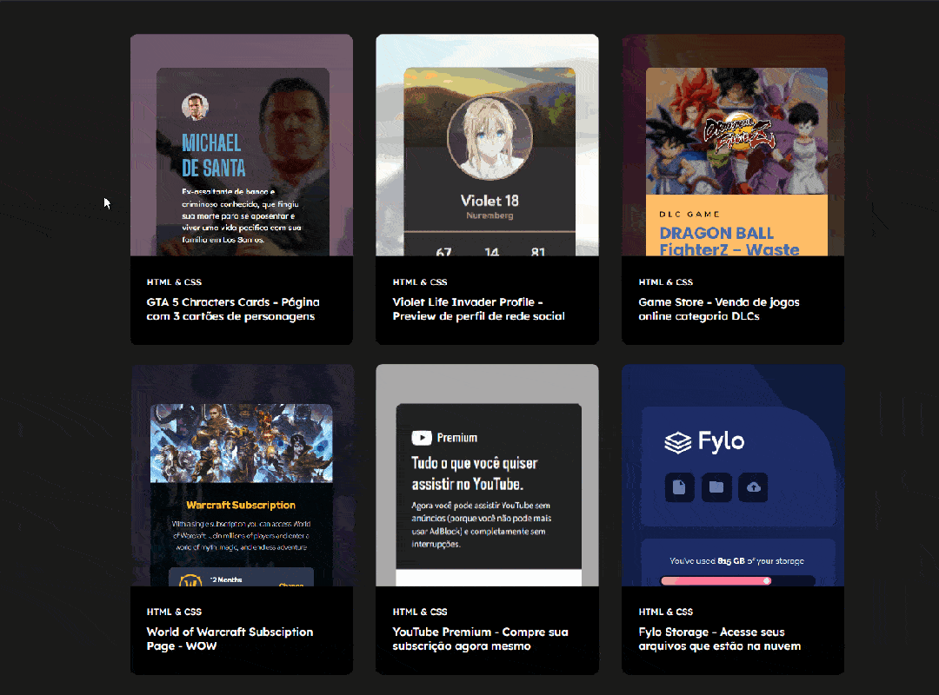Click the Fylo brand name text
The image size is (939, 695).
721,442
